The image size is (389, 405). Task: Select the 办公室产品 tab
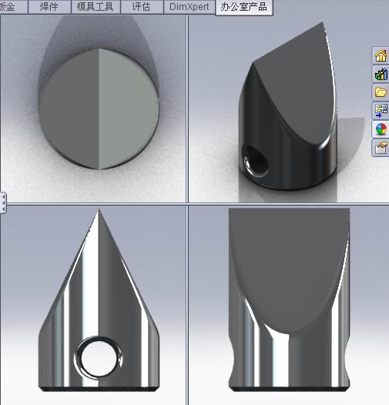click(243, 7)
